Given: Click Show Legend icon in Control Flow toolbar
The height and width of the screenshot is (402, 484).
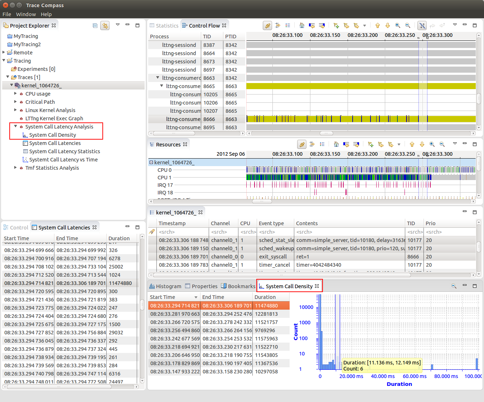Looking at the screenshot, I should 288,25.
